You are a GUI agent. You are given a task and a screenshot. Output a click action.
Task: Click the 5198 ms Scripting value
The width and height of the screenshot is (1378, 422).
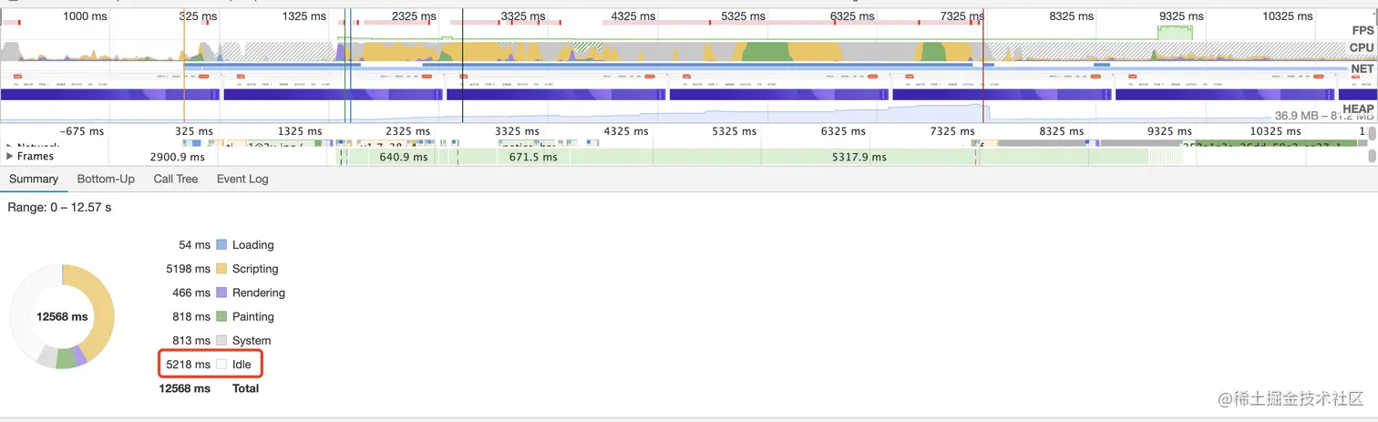[x=188, y=269]
